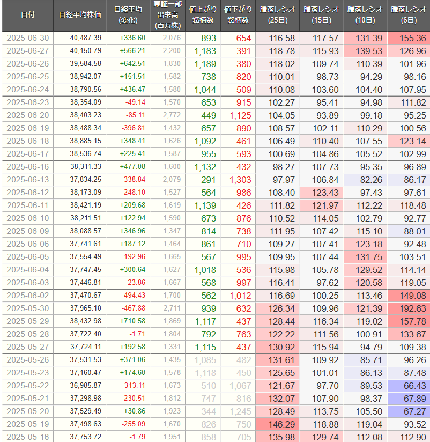The image size is (430, 442).
Task: Select the date cell 2025-06-16
Action: 28,167
